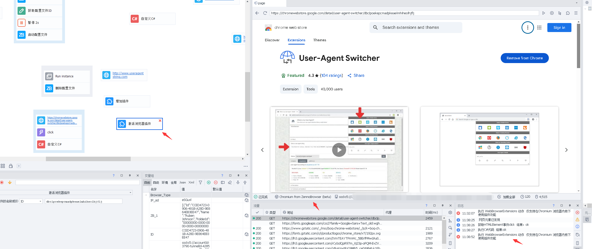Click the Tools category chip
592x249 pixels.
pyautogui.click(x=311, y=89)
